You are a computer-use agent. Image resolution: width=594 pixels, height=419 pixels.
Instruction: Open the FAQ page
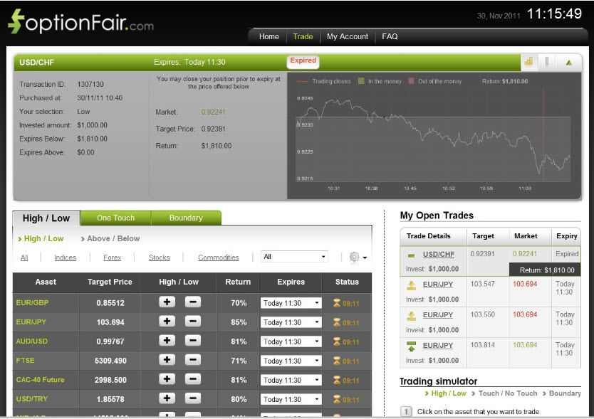click(390, 36)
